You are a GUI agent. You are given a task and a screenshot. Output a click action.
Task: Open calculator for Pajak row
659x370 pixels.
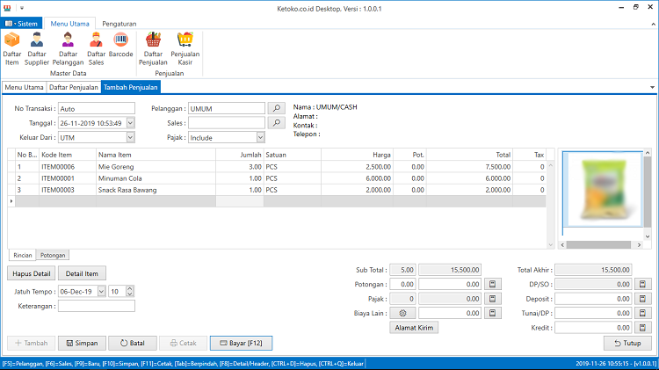(x=493, y=299)
